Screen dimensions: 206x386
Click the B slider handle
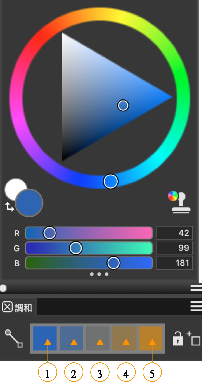113,263
